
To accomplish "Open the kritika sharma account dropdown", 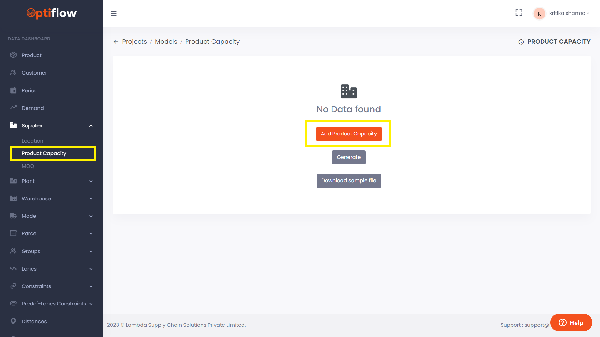I will (x=569, y=13).
